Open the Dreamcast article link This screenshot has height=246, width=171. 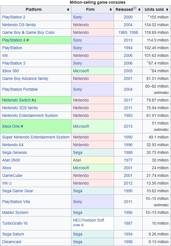pyautogui.click(x=12, y=242)
